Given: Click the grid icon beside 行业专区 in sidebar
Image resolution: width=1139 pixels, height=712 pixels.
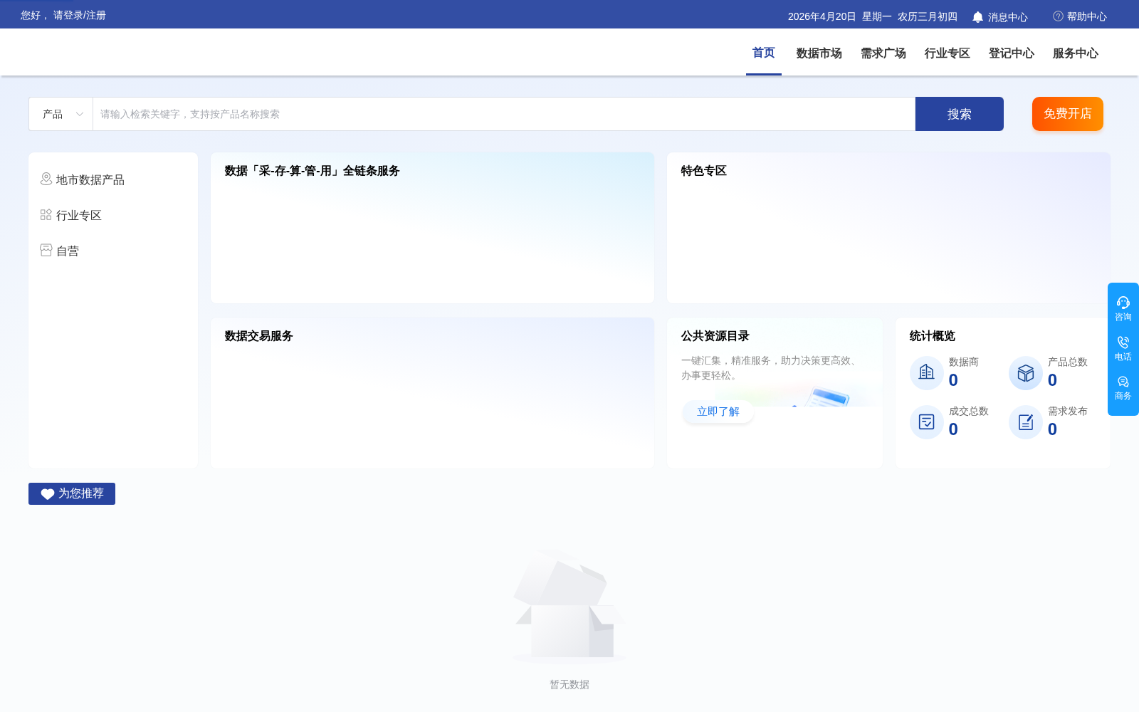Looking at the screenshot, I should tap(46, 214).
